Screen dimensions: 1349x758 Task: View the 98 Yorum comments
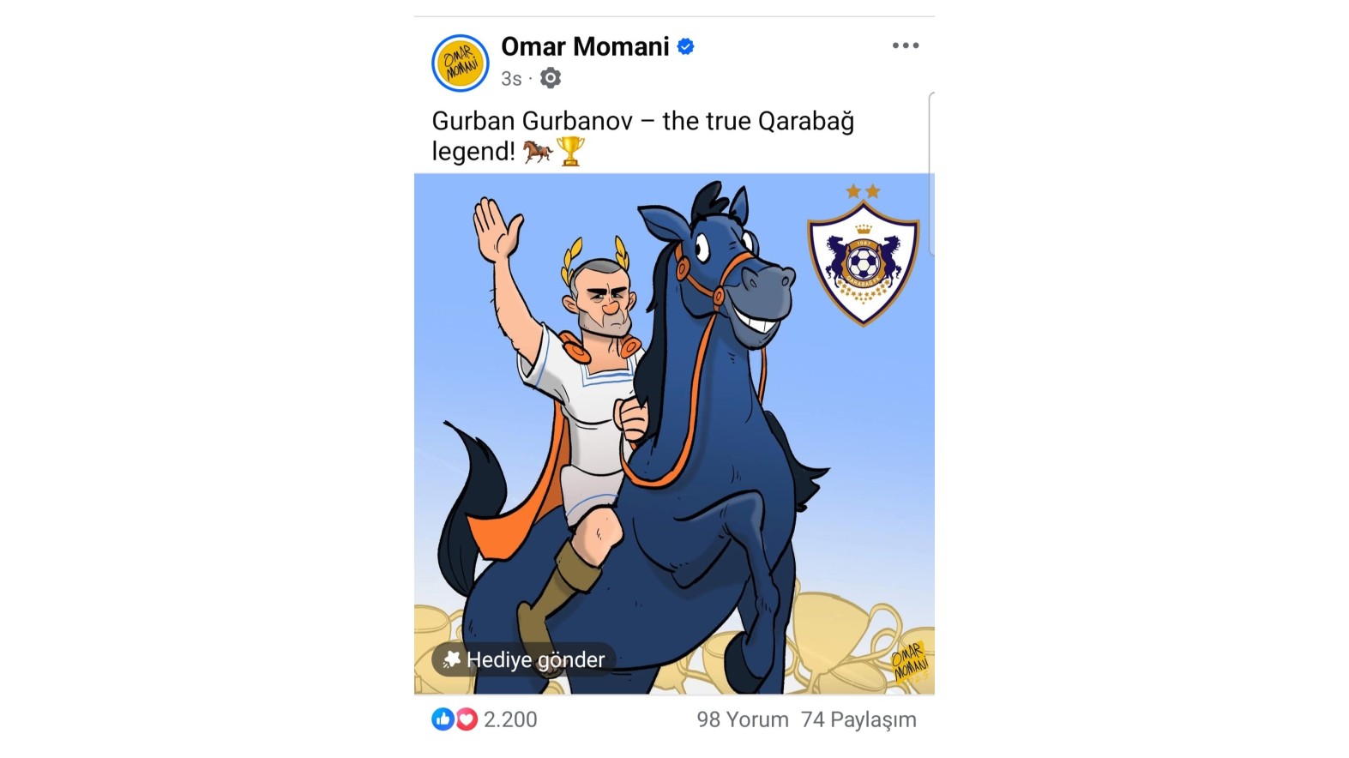[743, 719]
